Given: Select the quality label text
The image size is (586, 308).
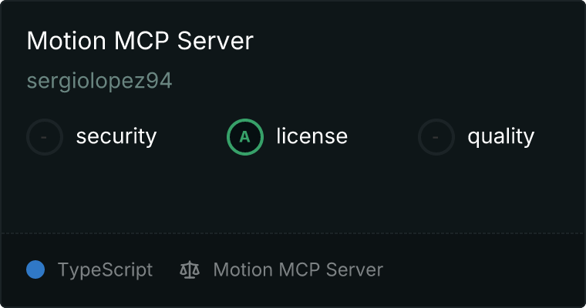Looking at the screenshot, I should coord(501,136).
